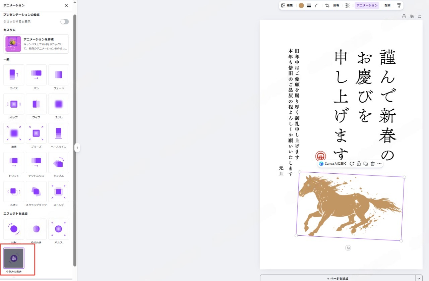Open transparency settings via the checkerboard icon
This screenshot has height=281, width=429.
[x=348, y=5]
